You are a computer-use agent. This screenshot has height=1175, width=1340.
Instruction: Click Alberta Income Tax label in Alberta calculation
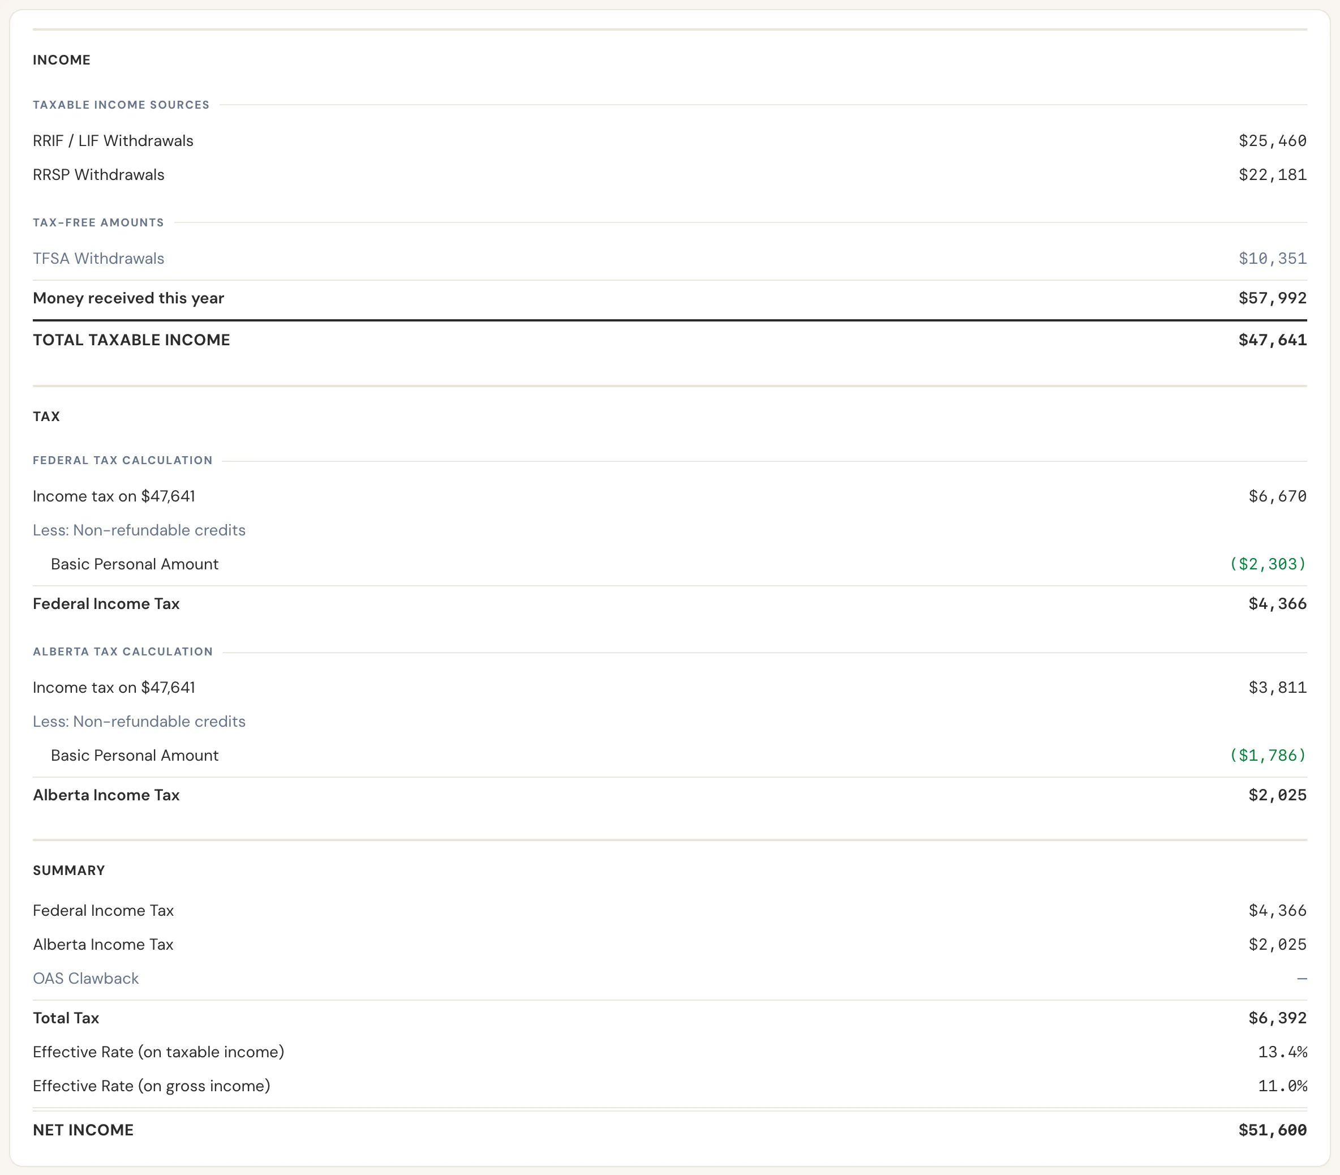106,795
